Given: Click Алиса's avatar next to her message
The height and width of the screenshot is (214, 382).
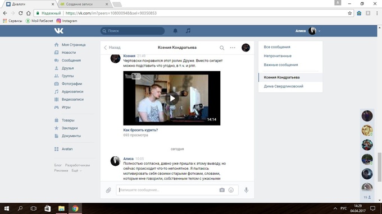Looking at the screenshot, I should pyautogui.click(x=115, y=161).
